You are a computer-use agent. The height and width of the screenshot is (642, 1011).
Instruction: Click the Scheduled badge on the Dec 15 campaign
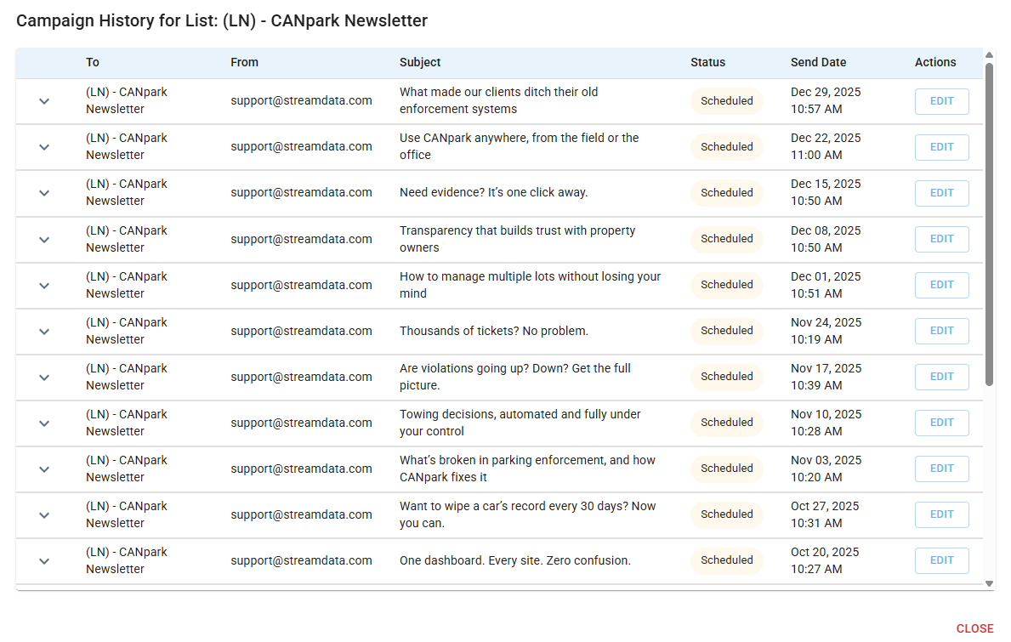point(726,193)
